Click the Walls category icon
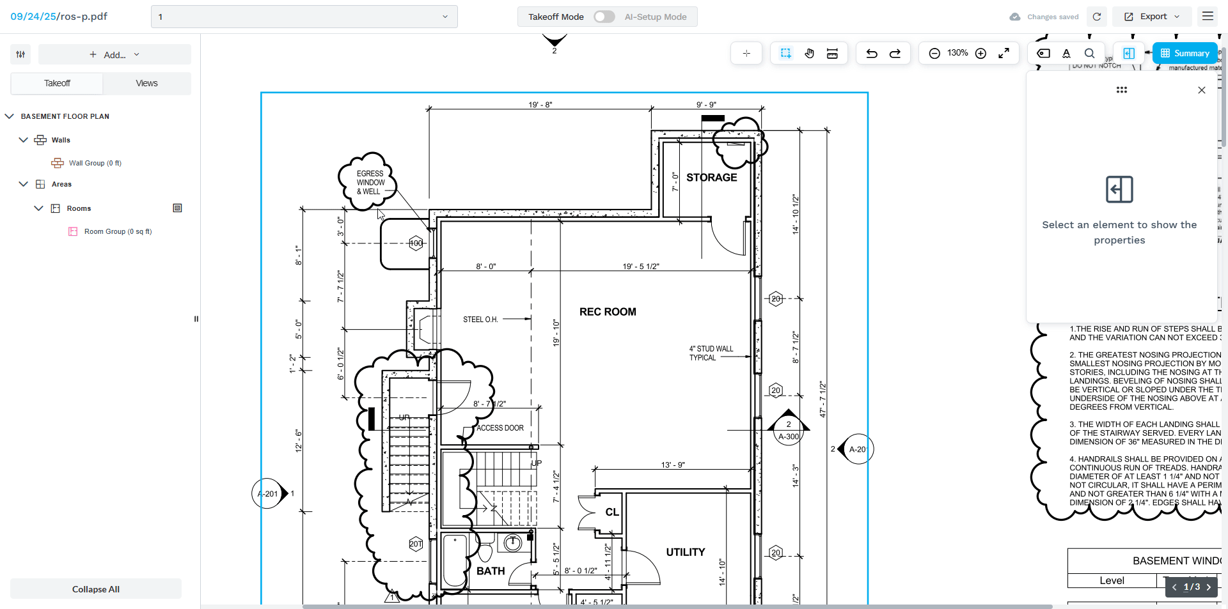The width and height of the screenshot is (1228, 609). coord(40,140)
